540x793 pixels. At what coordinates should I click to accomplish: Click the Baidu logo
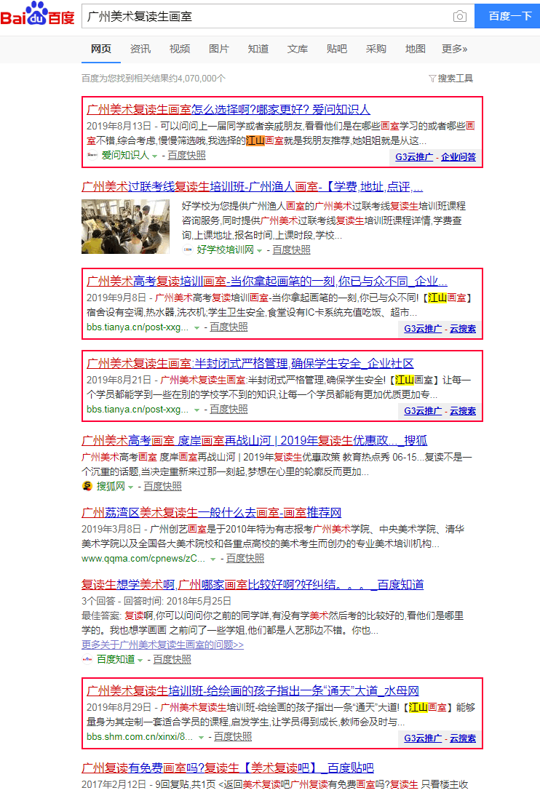(x=37, y=14)
